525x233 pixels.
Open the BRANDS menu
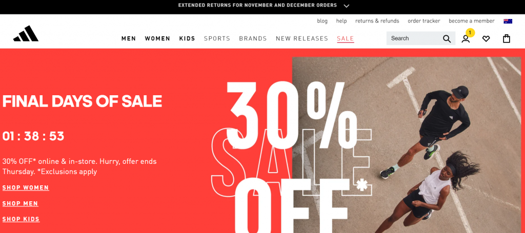pos(253,38)
